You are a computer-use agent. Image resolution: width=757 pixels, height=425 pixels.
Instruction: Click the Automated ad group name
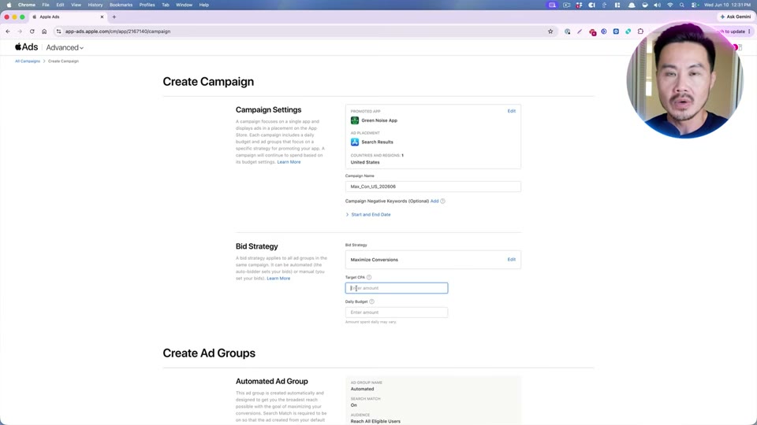point(362,389)
